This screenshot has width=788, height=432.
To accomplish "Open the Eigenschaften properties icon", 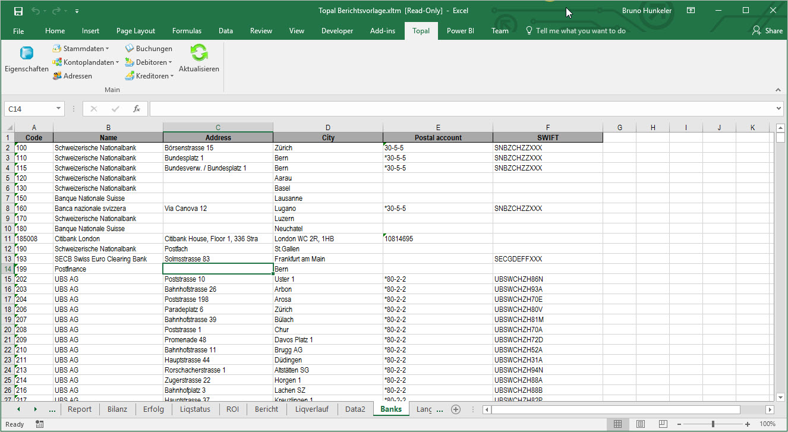I will [26, 53].
